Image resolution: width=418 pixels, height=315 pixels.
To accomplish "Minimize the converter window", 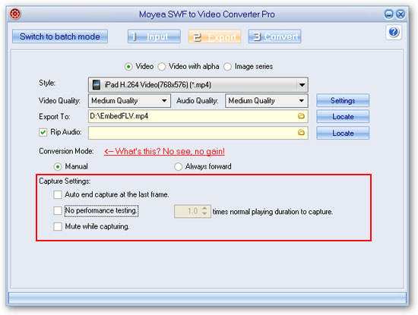I will (x=388, y=14).
